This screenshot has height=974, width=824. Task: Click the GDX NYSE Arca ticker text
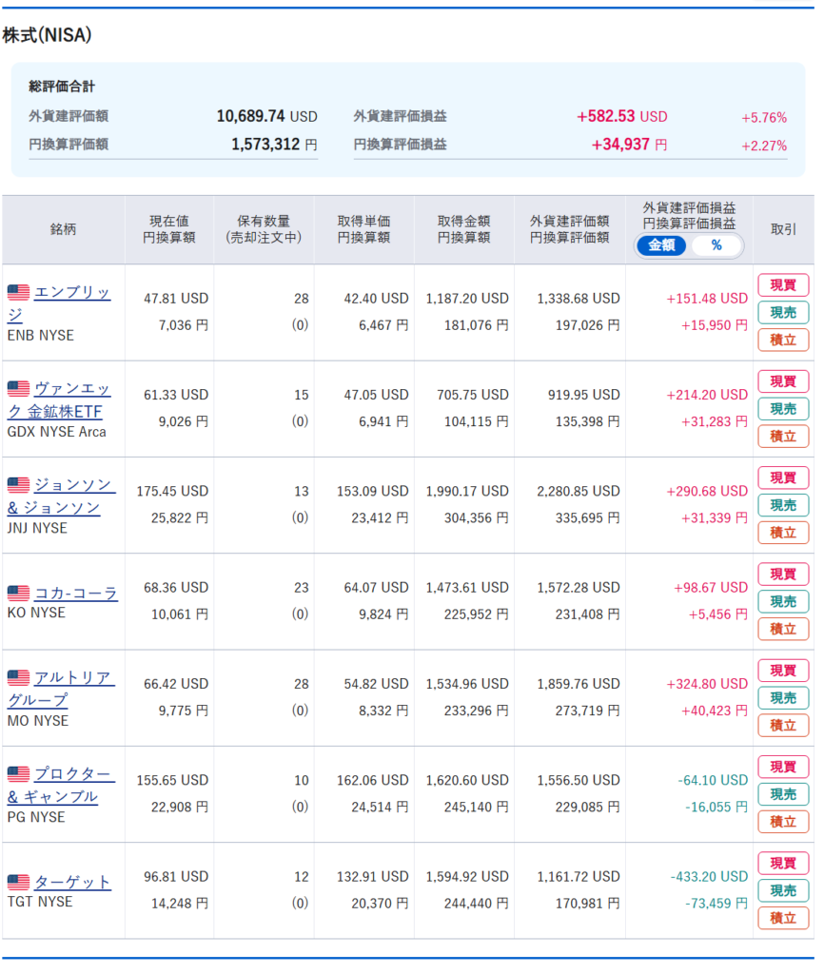pyautogui.click(x=56, y=432)
